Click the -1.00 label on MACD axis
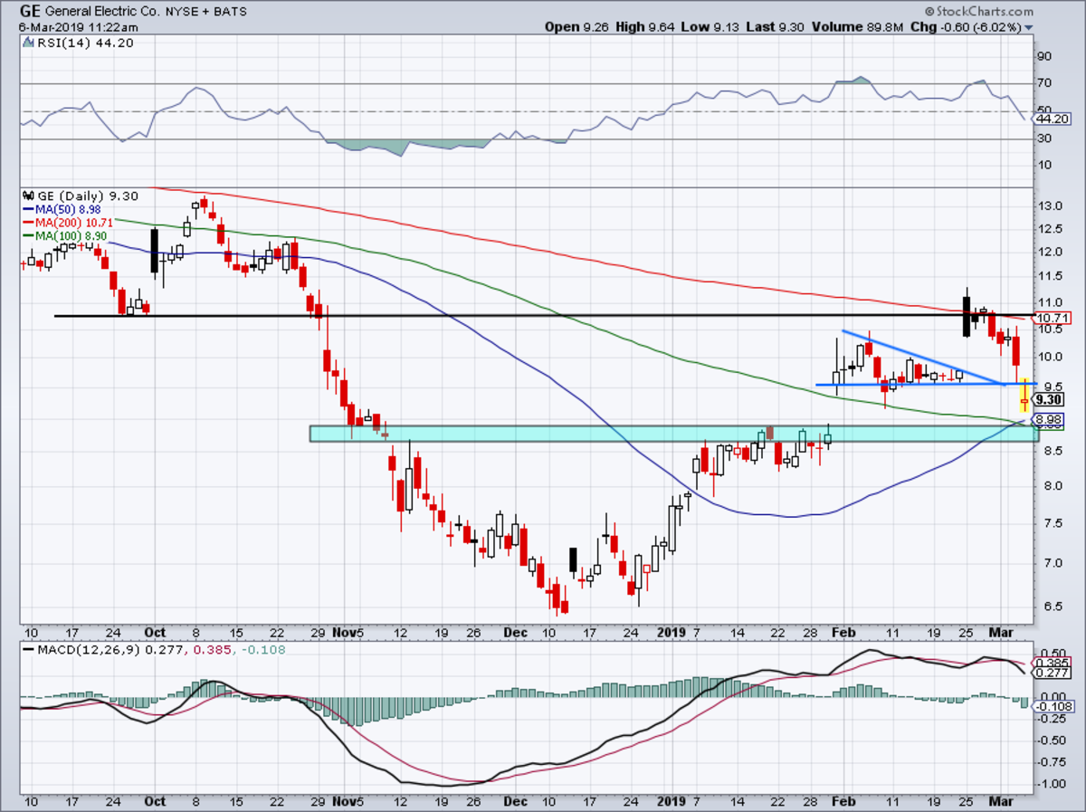This screenshot has height=812, width=1086. (1052, 783)
